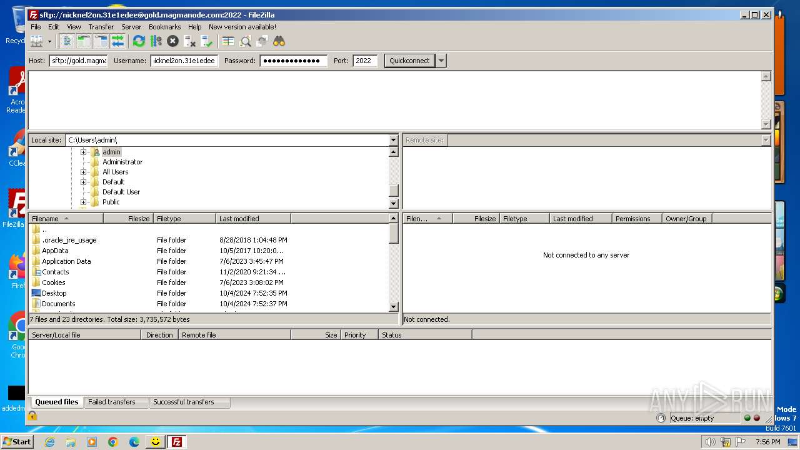Select the Cookies folder row
The height and width of the screenshot is (450, 800).
[x=209, y=282]
